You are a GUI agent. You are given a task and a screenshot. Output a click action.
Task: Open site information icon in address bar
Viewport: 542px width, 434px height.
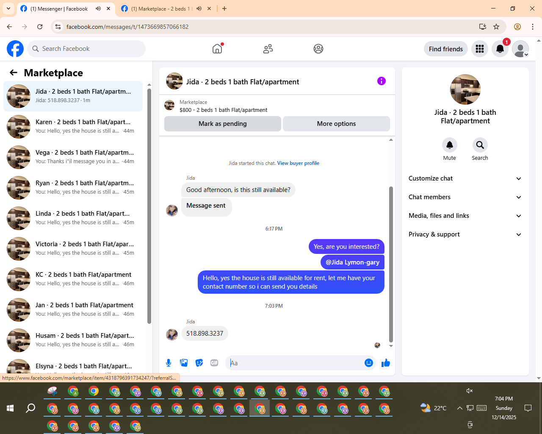coord(58,27)
